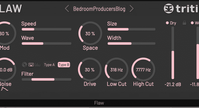This screenshot has width=199, height=108.
Task: Click the noise envelope curve icon
Action: (x=5, y=89)
